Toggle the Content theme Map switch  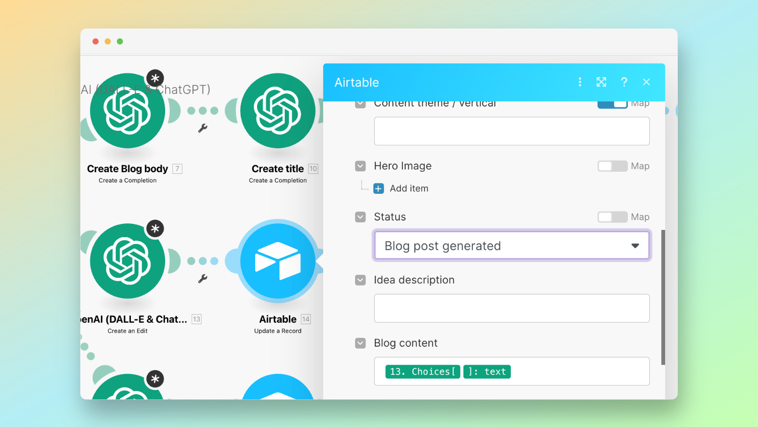point(612,105)
